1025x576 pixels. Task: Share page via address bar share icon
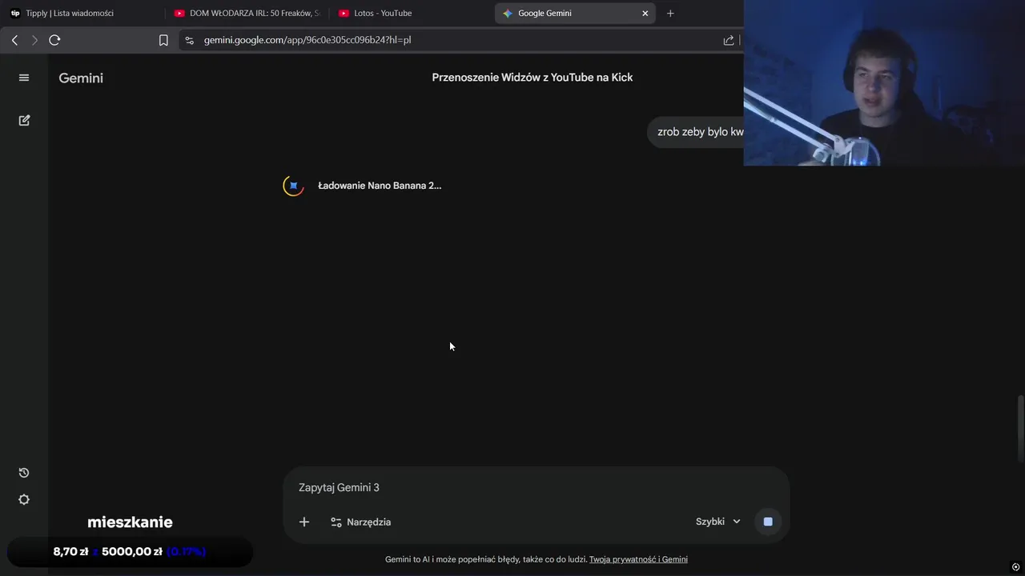pyautogui.click(x=729, y=40)
